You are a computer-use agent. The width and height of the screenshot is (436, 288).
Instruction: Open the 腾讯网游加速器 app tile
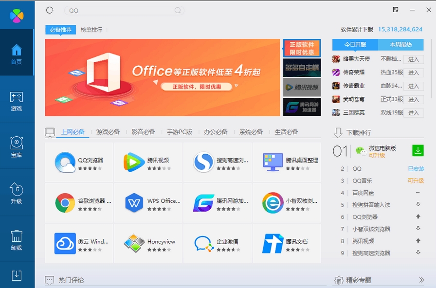point(218,203)
